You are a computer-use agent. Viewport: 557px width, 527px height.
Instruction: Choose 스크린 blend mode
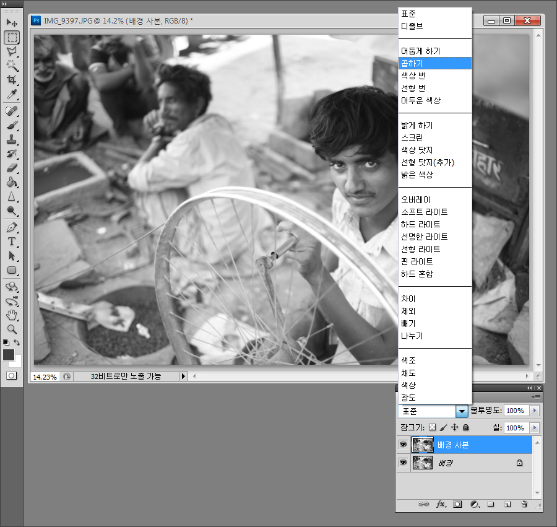[x=435, y=137]
